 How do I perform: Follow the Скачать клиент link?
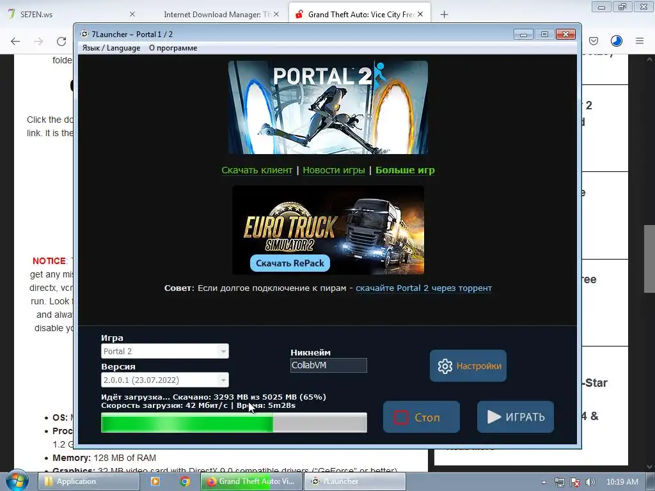(x=257, y=170)
